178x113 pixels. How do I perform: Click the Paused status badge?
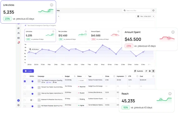pyautogui.click(x=82, y=93)
